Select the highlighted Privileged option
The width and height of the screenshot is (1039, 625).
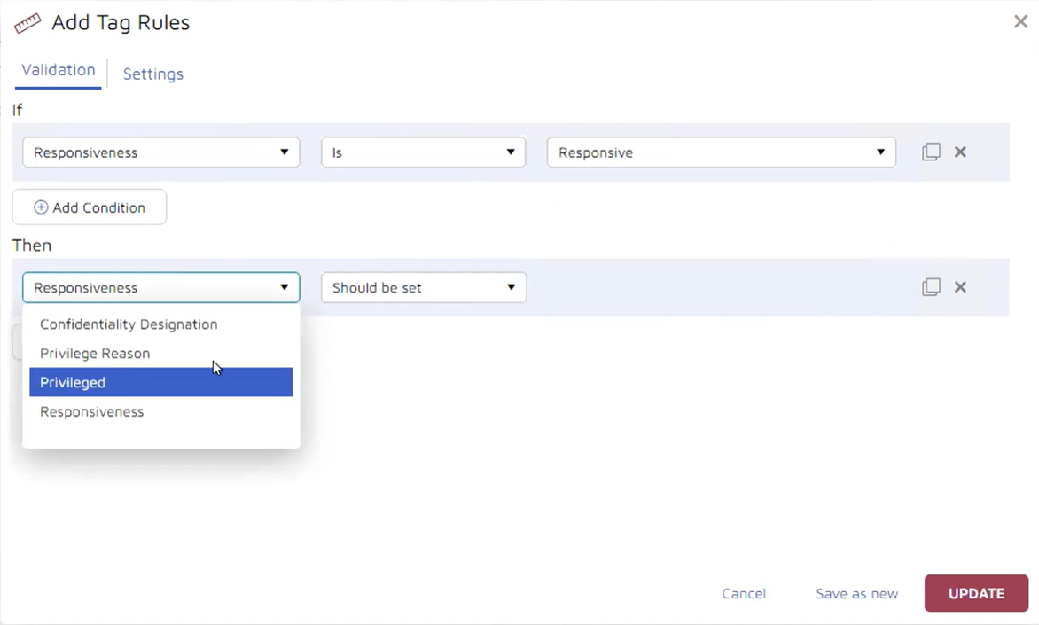[x=161, y=382]
